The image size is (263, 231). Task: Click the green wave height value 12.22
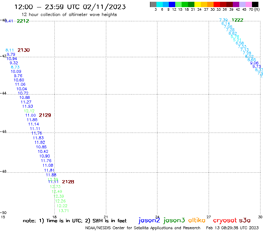pos(62,206)
